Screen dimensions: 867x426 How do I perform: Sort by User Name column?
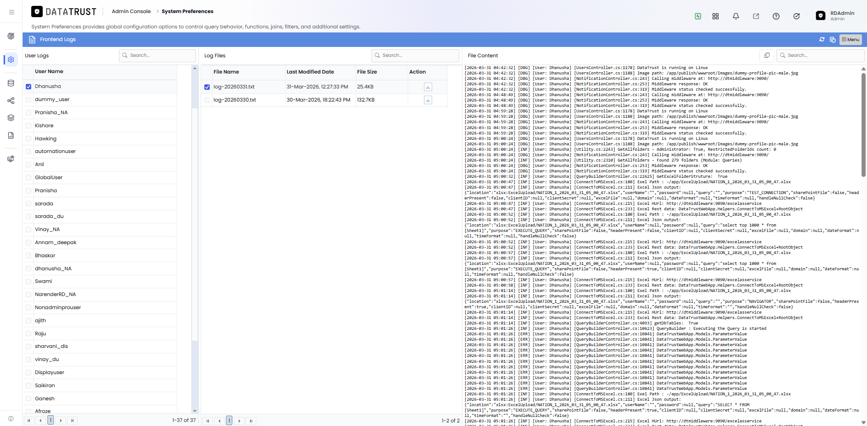(49, 71)
